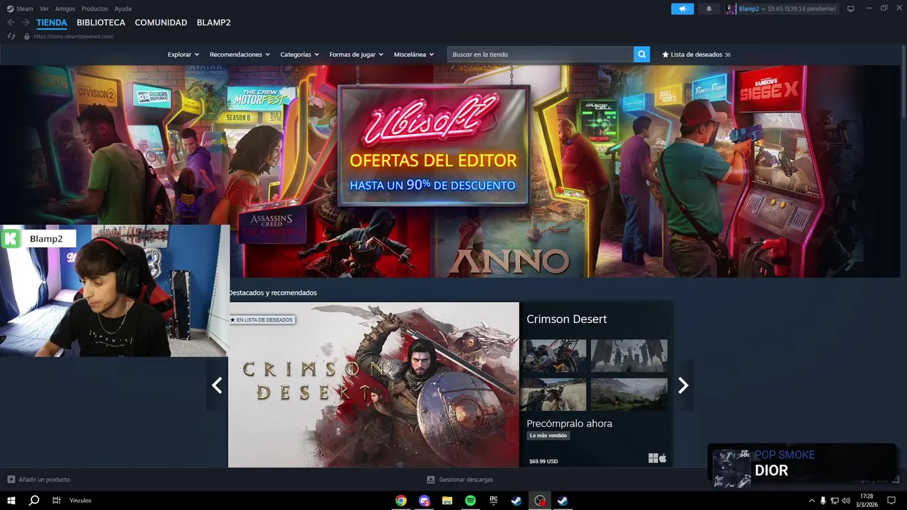Go forward with the right arrow

[x=26, y=23]
